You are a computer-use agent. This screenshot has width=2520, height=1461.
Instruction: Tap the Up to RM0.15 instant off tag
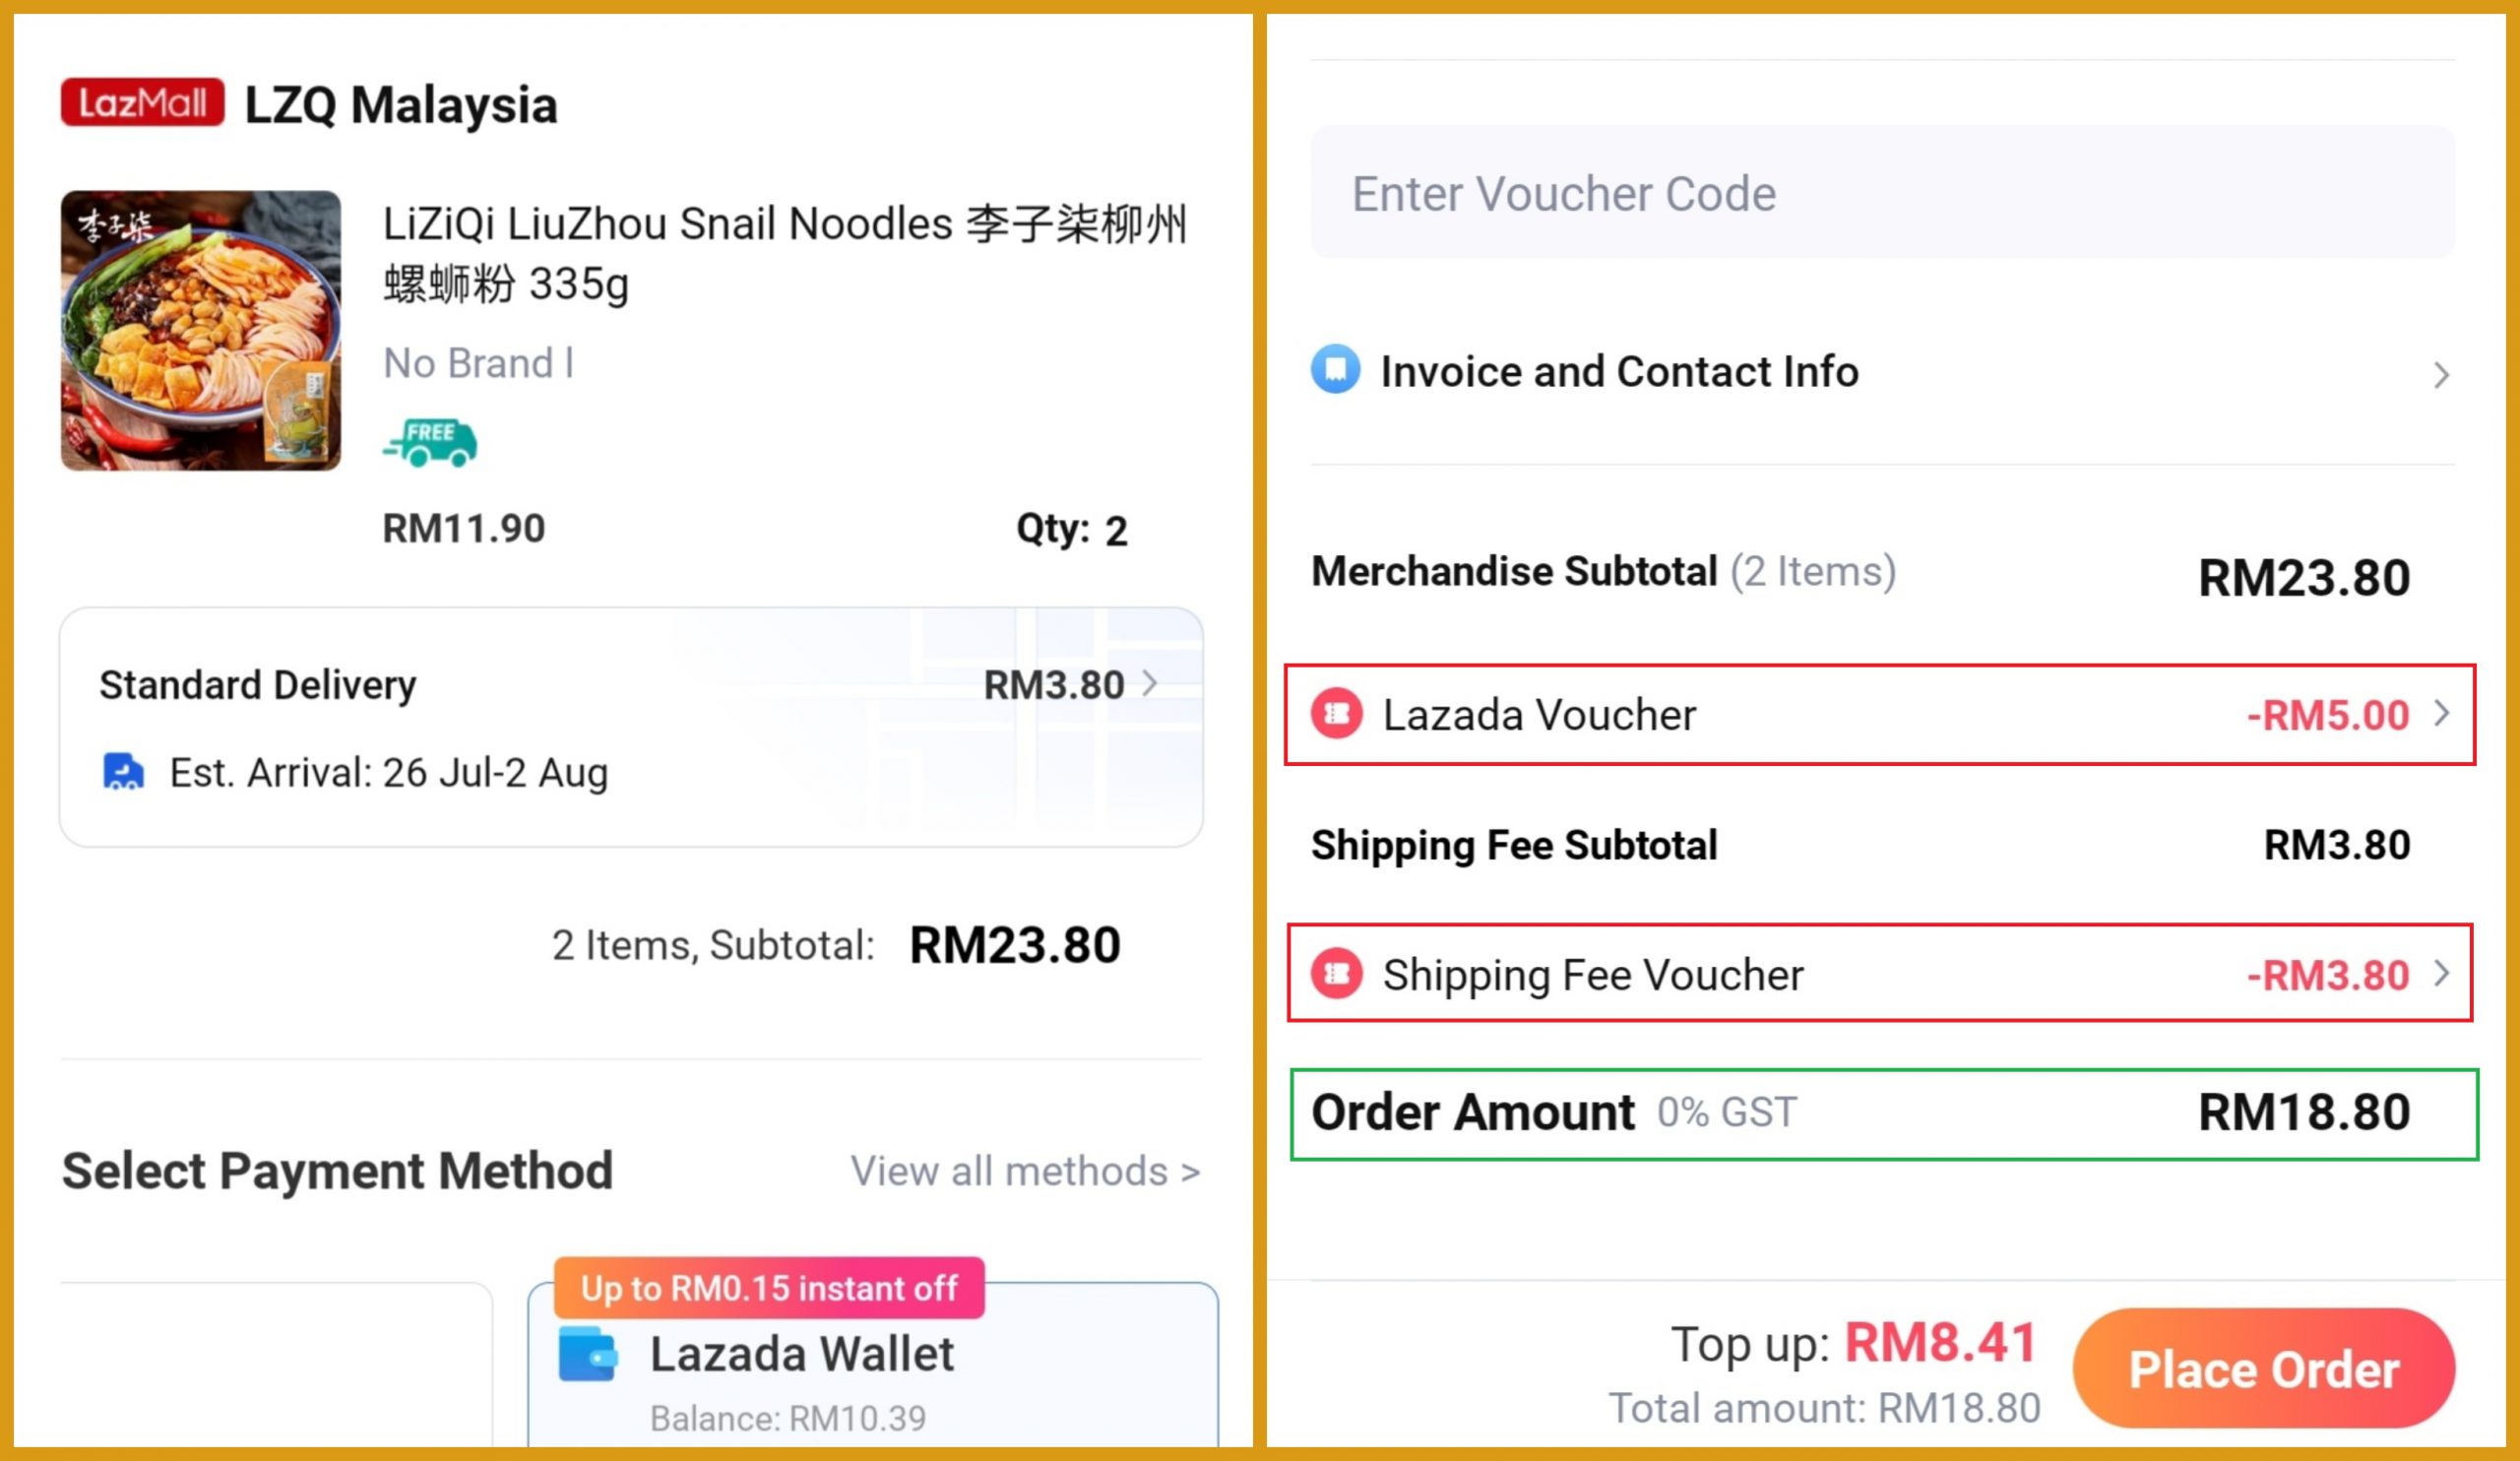pyautogui.click(x=769, y=1288)
